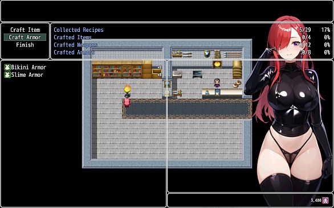Choose Craft Armor in the menu
The height and width of the screenshot is (208, 334).
pyautogui.click(x=25, y=38)
